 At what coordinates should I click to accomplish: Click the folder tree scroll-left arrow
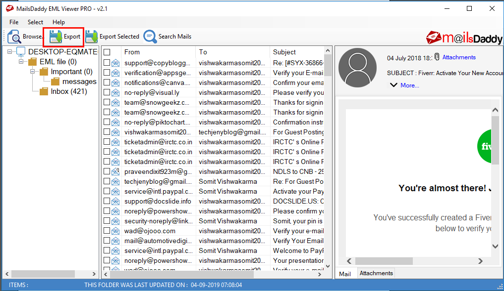(x=7, y=274)
